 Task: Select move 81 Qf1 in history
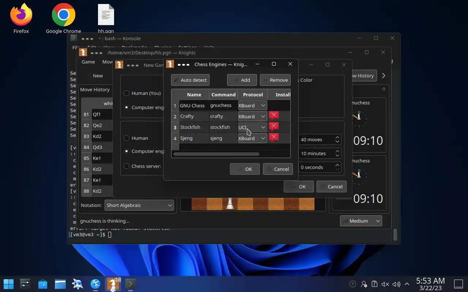click(102, 114)
